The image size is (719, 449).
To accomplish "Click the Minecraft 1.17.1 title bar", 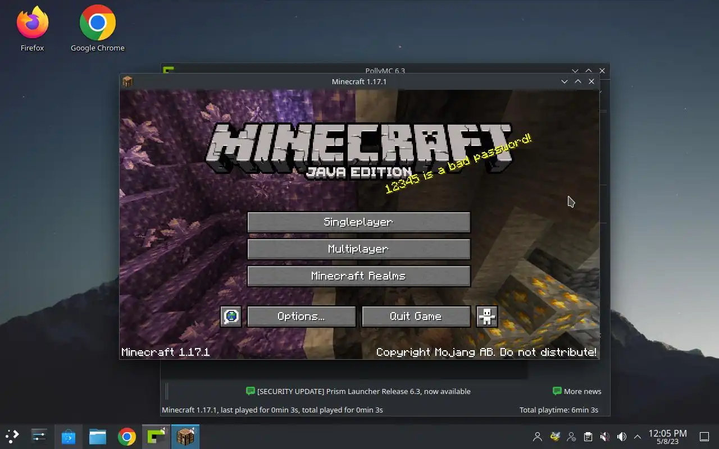I will click(359, 81).
